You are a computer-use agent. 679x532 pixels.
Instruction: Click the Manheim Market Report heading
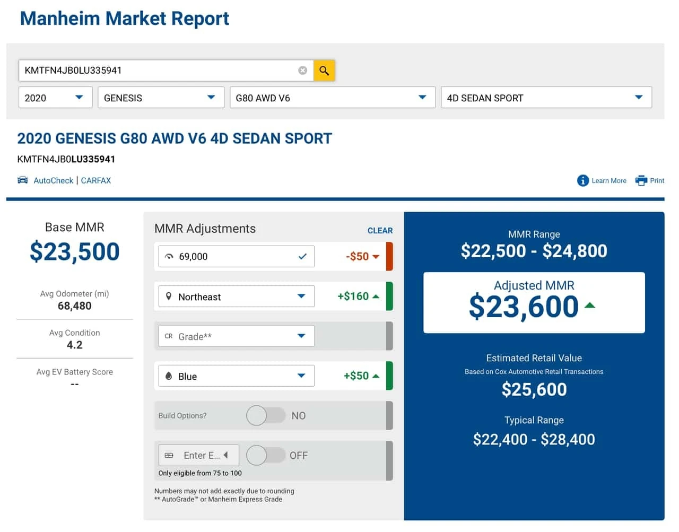(x=125, y=19)
